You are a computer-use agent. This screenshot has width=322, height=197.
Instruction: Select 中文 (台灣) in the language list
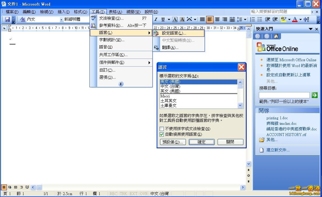coord(170,87)
